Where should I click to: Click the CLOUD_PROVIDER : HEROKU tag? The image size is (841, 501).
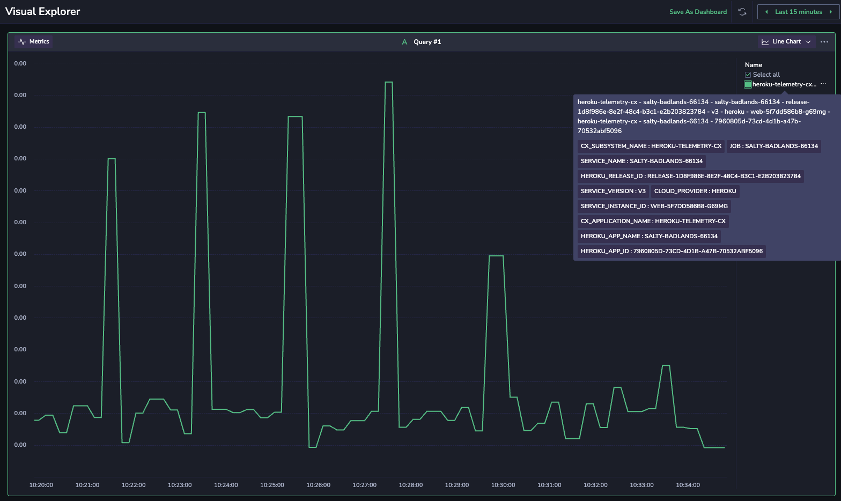(695, 191)
